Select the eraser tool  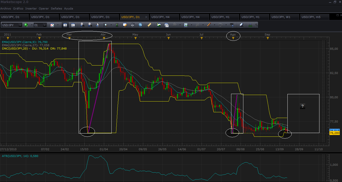(x=241, y=25)
